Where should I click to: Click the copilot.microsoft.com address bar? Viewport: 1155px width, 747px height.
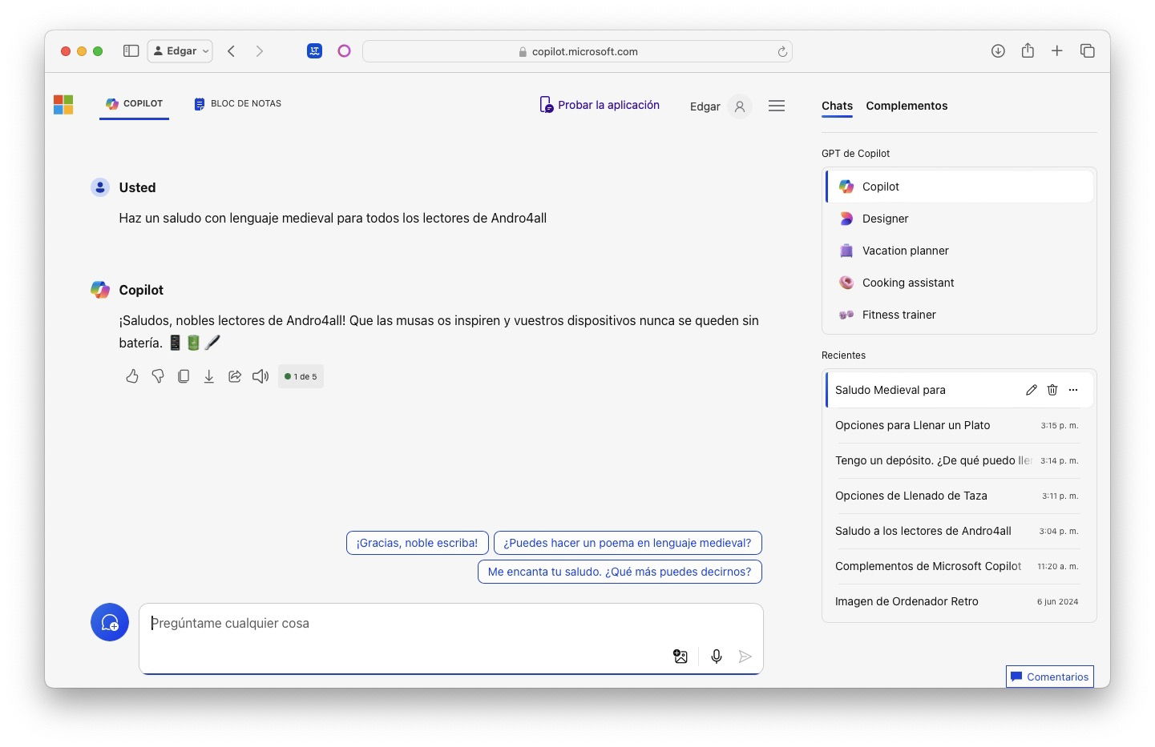[x=577, y=51]
